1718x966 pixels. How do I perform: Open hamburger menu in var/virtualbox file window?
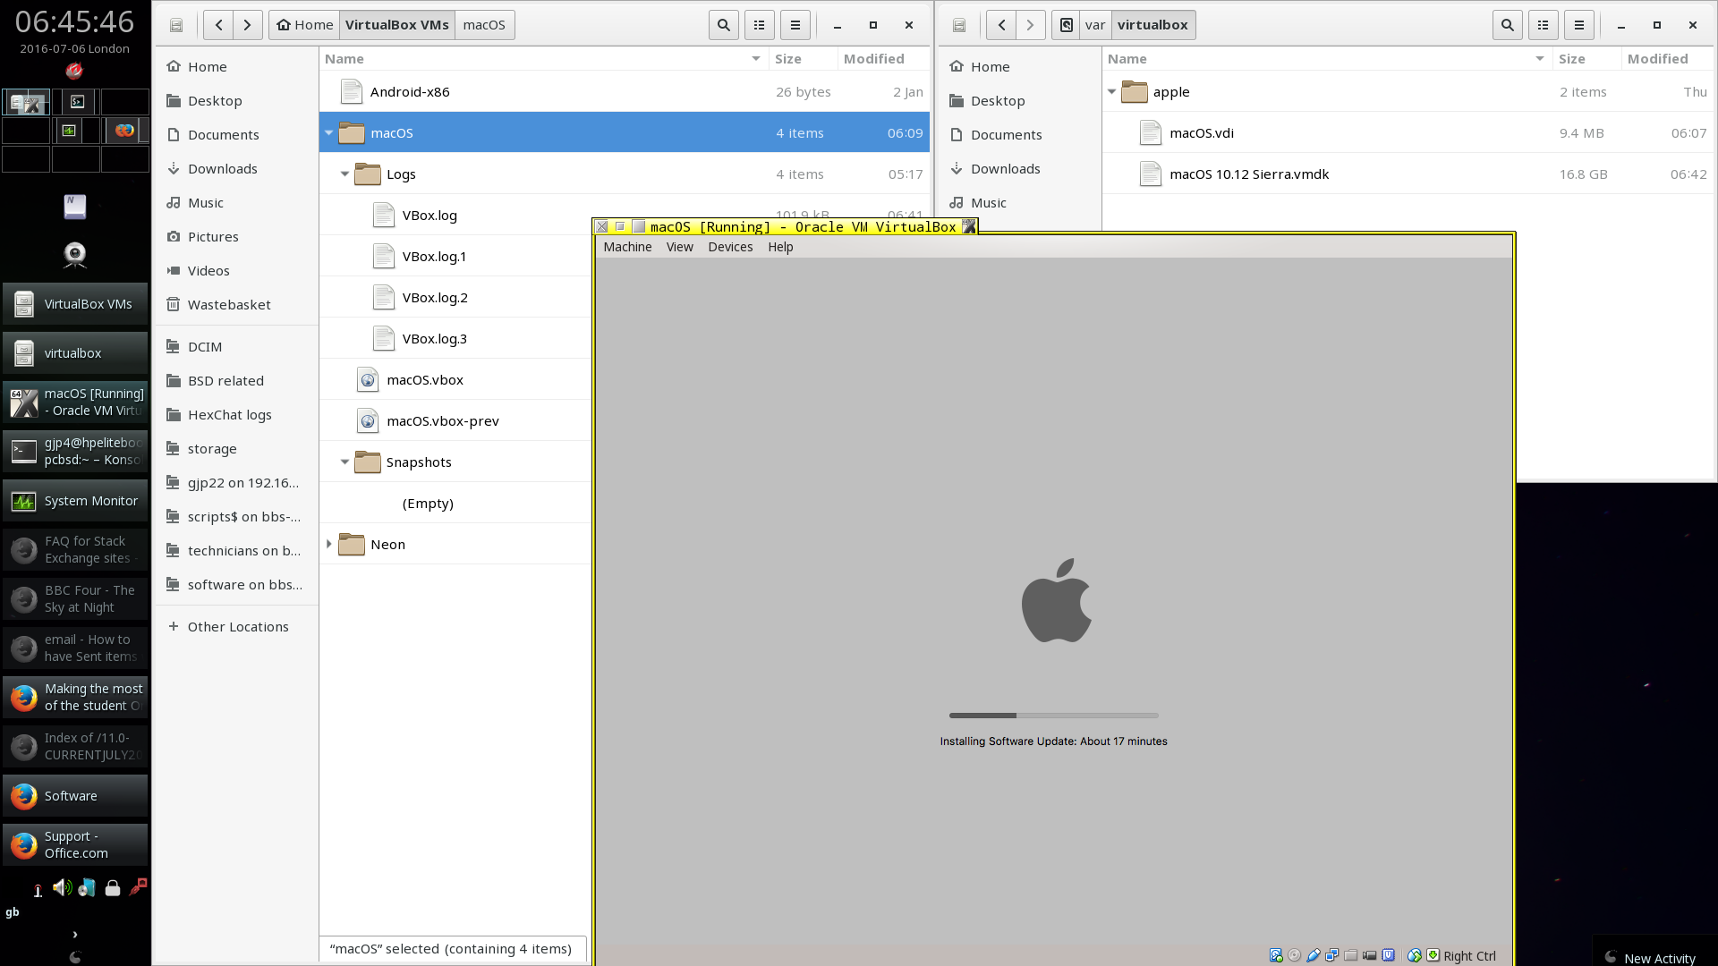tap(1579, 25)
